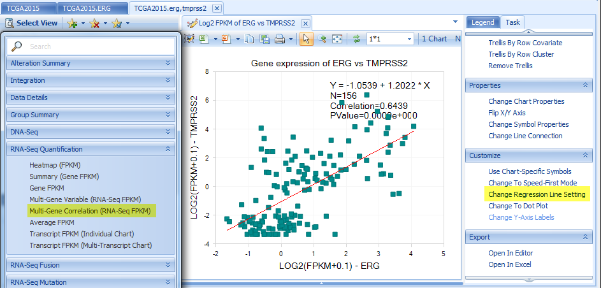The height and width of the screenshot is (288, 601).
Task: Click the fit-to-window pan icon
Action: [x=337, y=39]
